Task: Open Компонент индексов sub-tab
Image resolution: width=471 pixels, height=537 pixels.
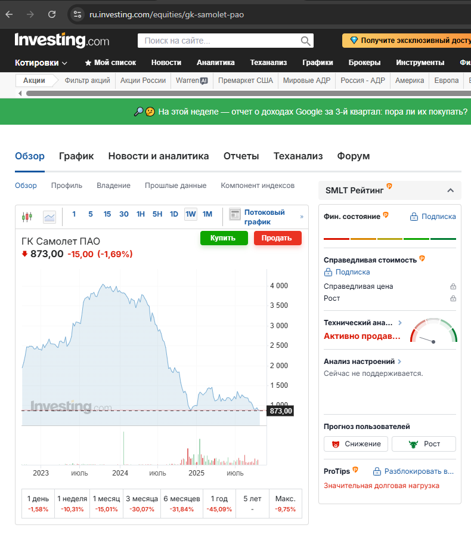Action: click(258, 186)
